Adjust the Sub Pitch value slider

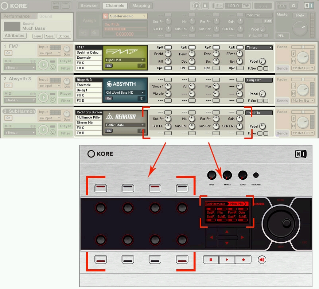tap(125, 29)
